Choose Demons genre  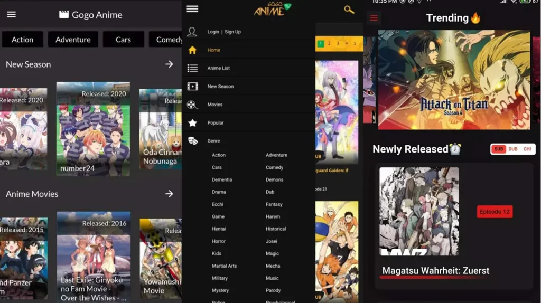click(274, 179)
